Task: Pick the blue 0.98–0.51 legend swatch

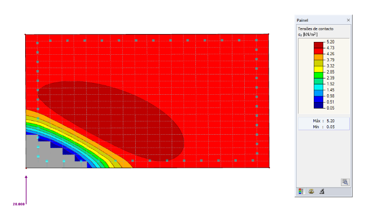Action: click(x=319, y=99)
